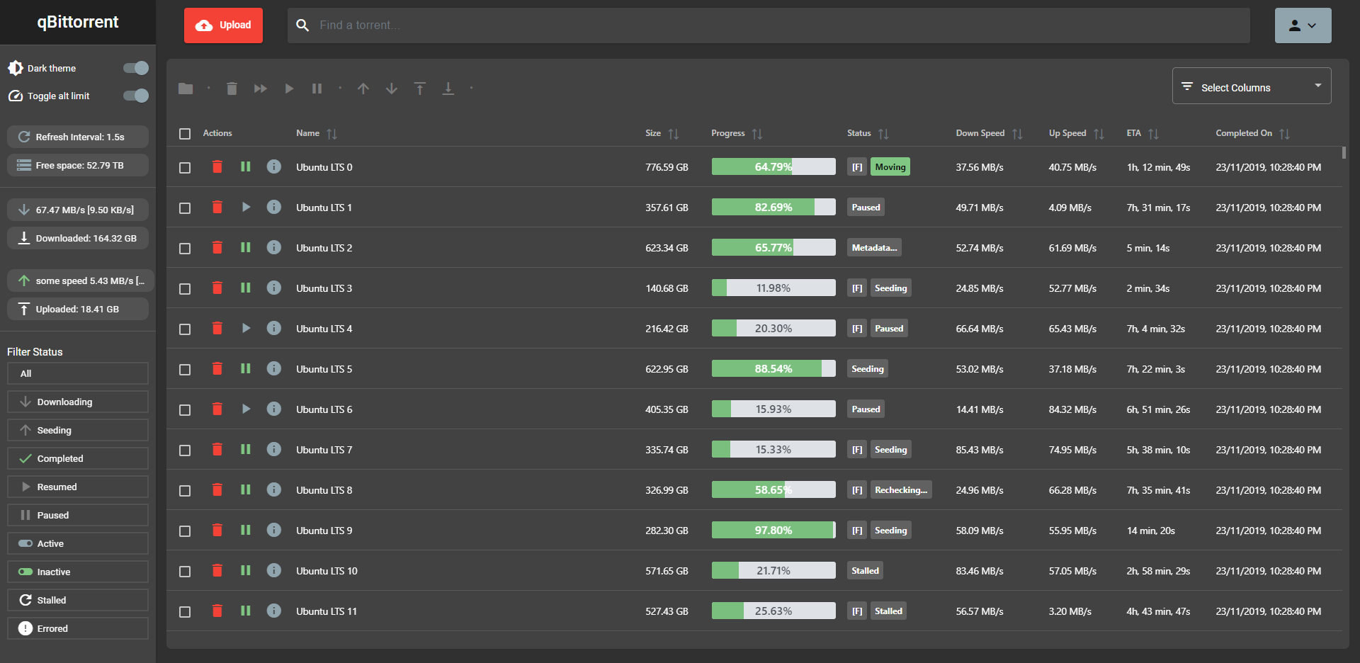Pause the Ubuntu LTS 9 torrent
The width and height of the screenshot is (1360, 663).
(246, 530)
